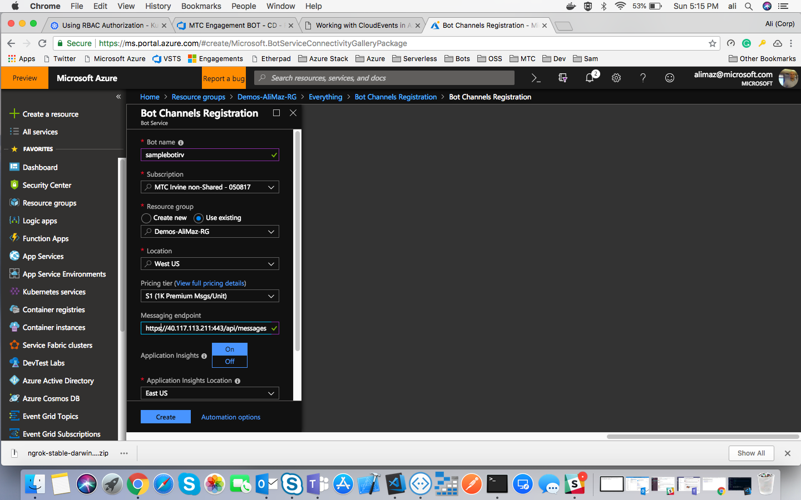801x500 pixels.
Task: Open Function Apps in sidebar
Action: coord(46,238)
